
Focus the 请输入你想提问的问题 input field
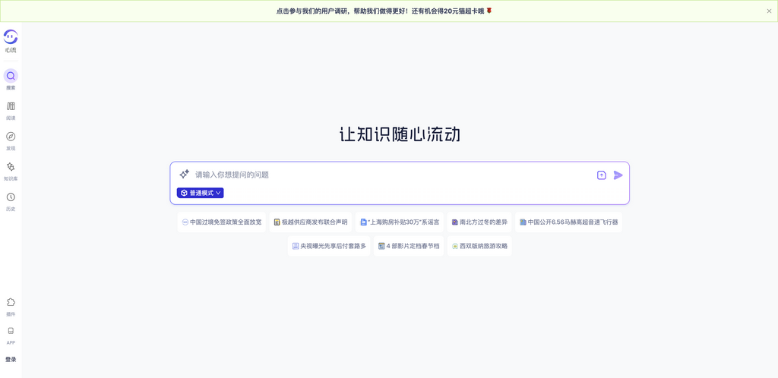tap(392, 175)
